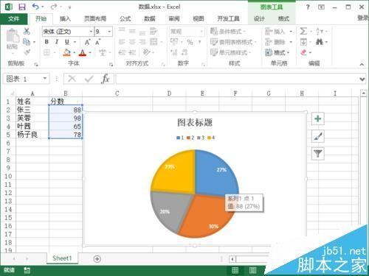The width and height of the screenshot is (369, 276).
Task: Switch to the 设计 chart Design tab
Action: (259, 18)
